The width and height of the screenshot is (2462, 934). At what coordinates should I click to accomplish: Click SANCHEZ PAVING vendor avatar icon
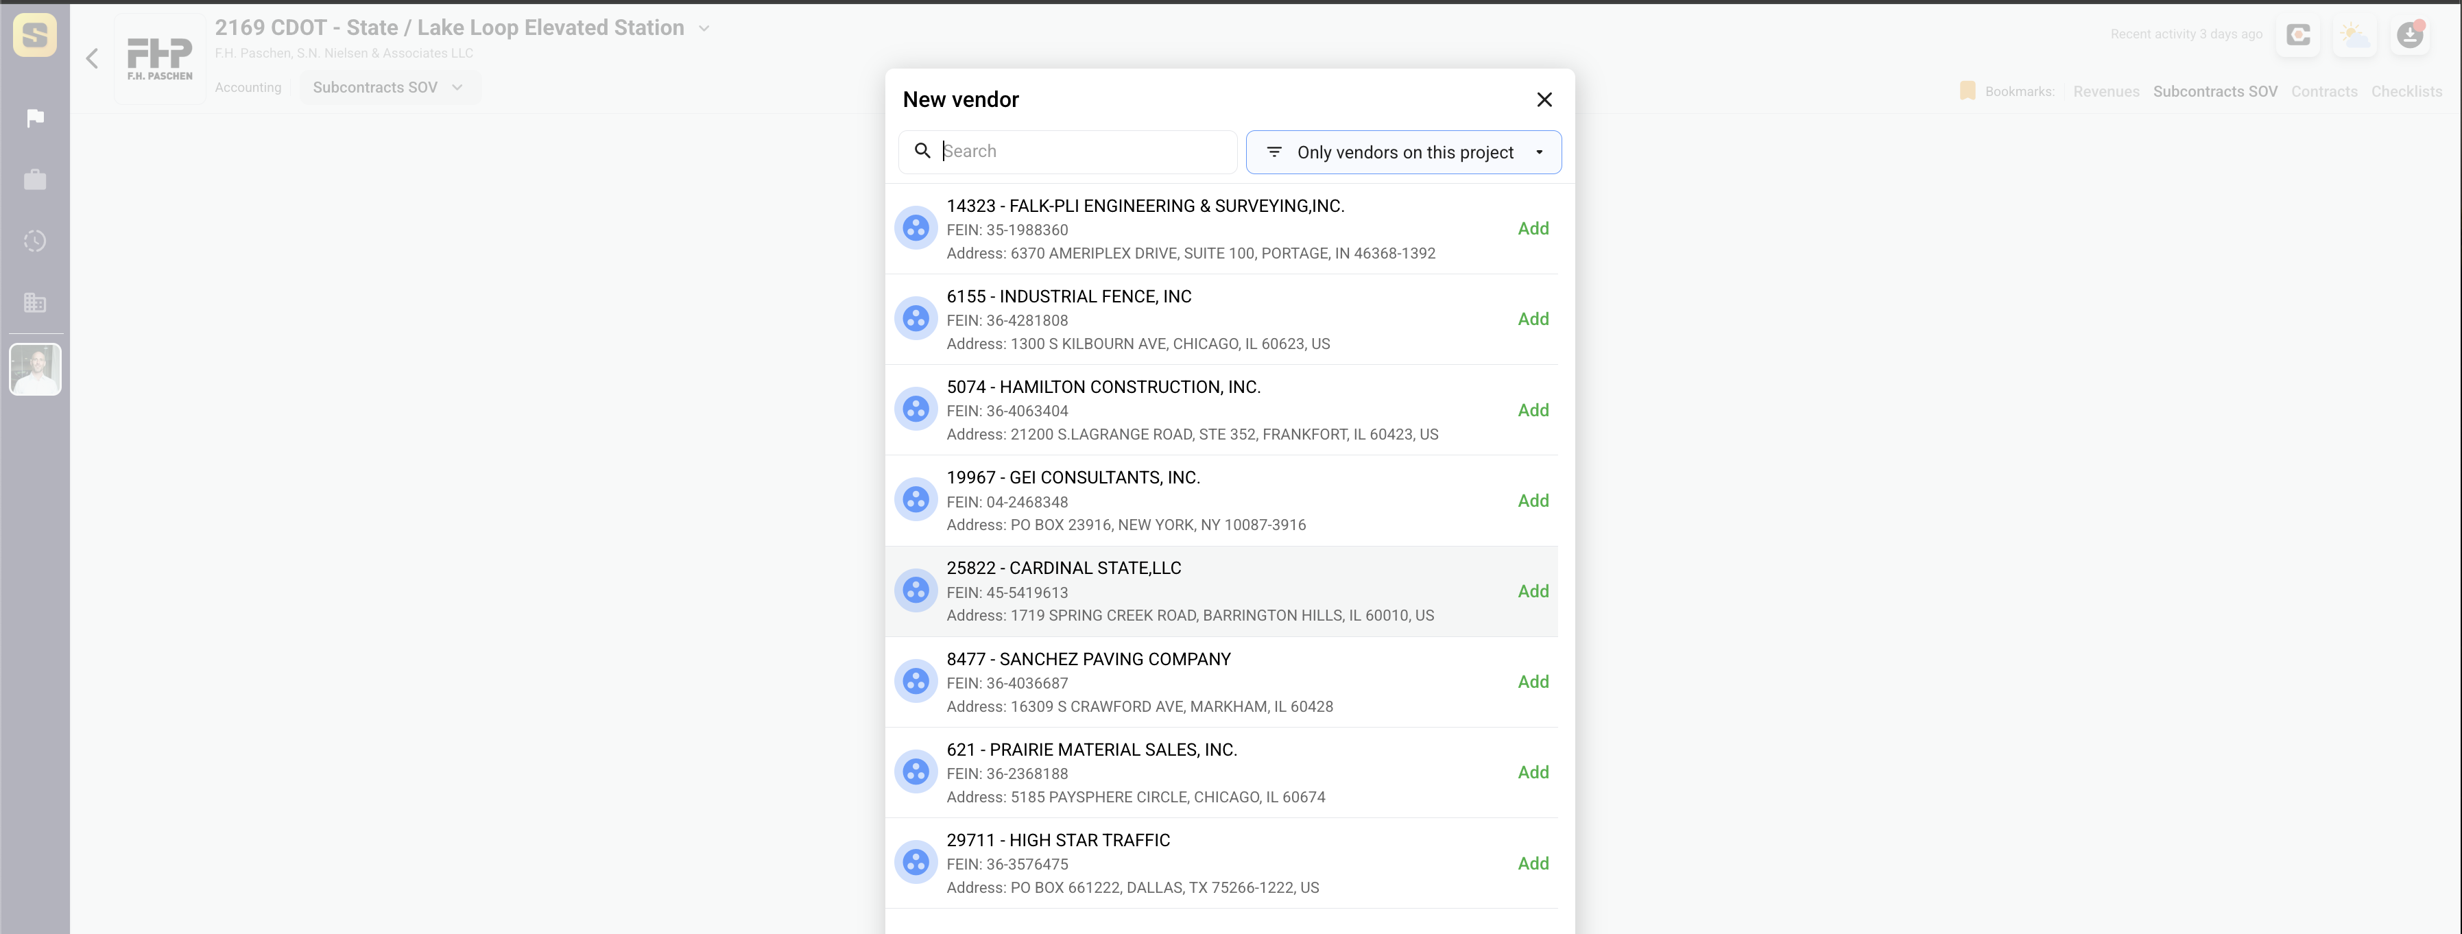tap(916, 681)
